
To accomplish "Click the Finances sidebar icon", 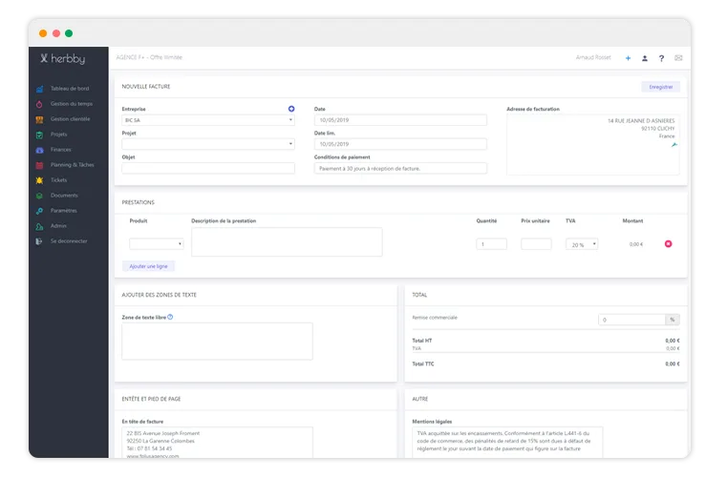I will [x=39, y=150].
